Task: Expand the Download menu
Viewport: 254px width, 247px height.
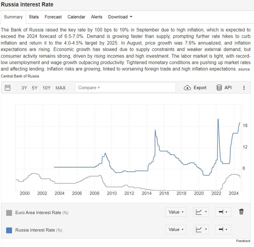Action: tap(120, 17)
